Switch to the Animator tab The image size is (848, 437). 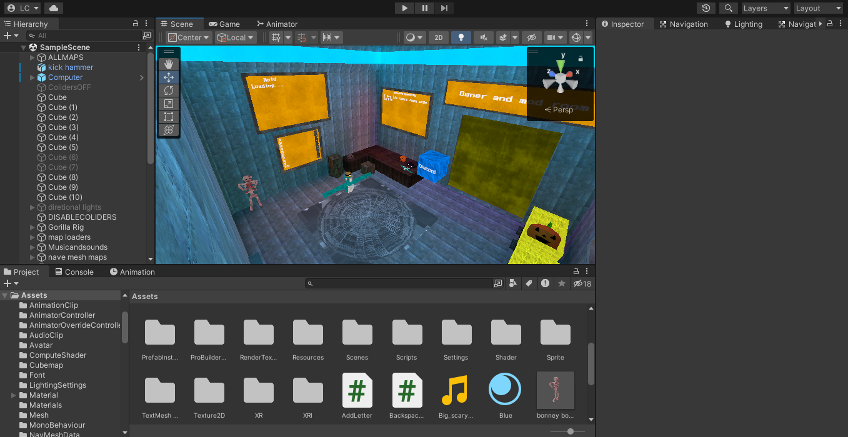(276, 24)
